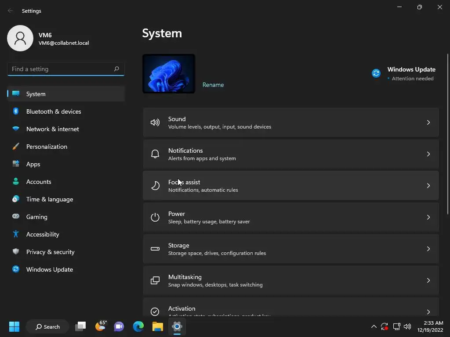Click the desktop wallpaper thumbnail
The image size is (450, 337).
point(169,74)
